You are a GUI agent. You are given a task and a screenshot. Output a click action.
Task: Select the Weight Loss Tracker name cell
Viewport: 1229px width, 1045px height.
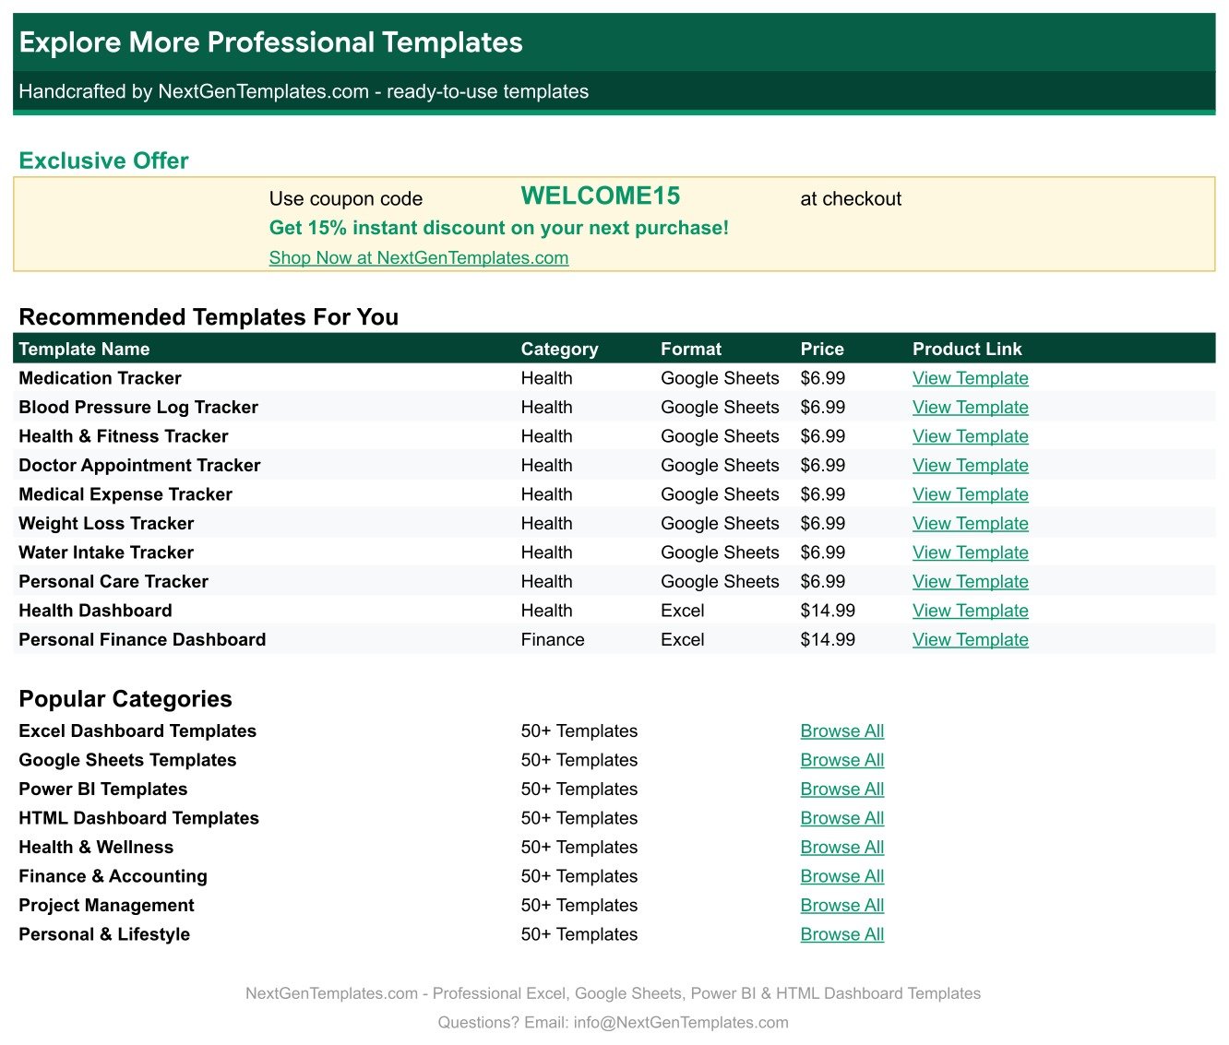(106, 524)
